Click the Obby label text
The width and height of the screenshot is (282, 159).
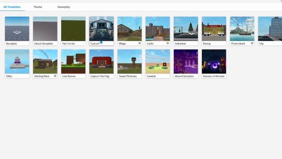[9, 76]
